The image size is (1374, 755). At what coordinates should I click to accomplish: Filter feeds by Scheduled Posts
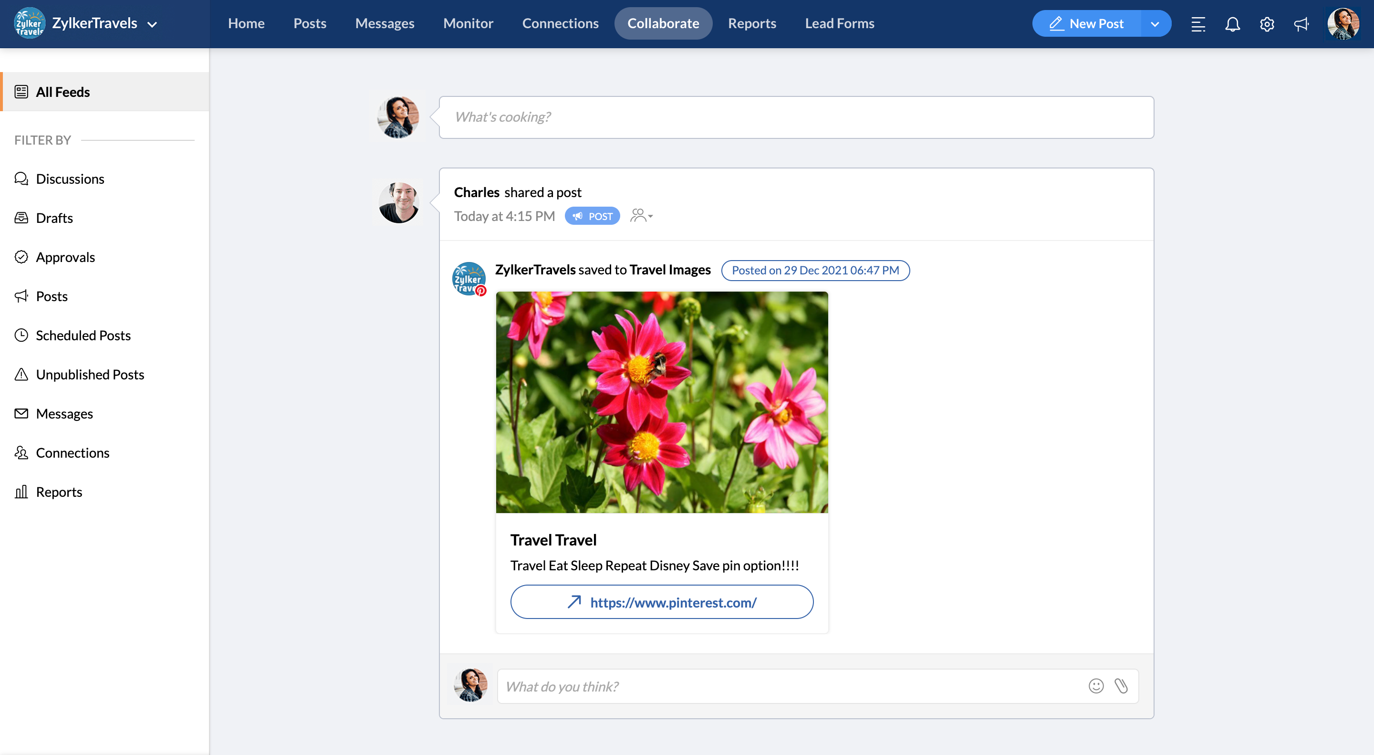click(83, 335)
